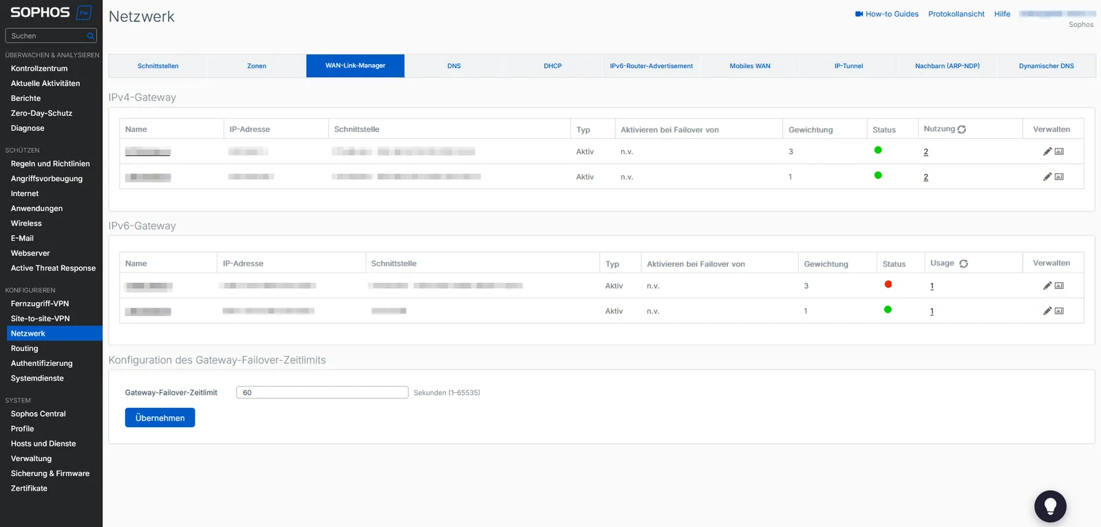Click the Gateway-Failover-Zeitlimit input field
Viewport: 1101px width, 527px height.
point(322,392)
